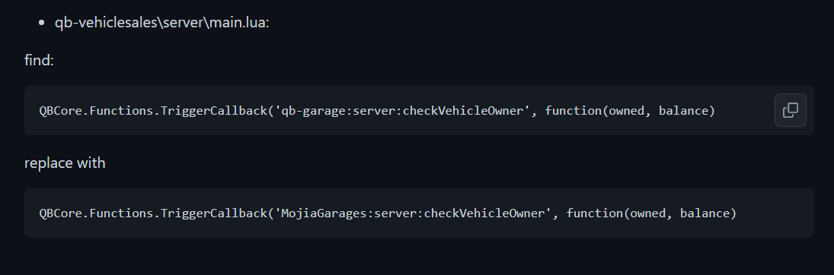
Task: Click the 'MojiaGarages:server:checkVehicleOwner' string
Action: pyautogui.click(x=413, y=213)
